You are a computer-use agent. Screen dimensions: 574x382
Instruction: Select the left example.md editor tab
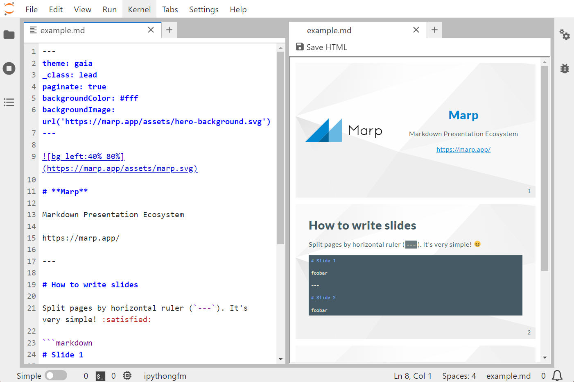point(92,30)
